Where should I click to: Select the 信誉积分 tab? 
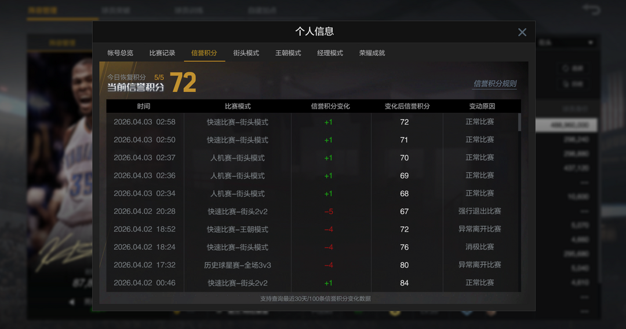[x=204, y=53]
